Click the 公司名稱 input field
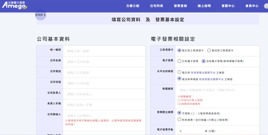The image size is (268, 135). 104,62
